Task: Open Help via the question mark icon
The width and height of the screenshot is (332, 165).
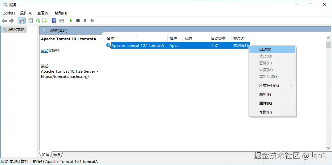Action: coord(54,21)
